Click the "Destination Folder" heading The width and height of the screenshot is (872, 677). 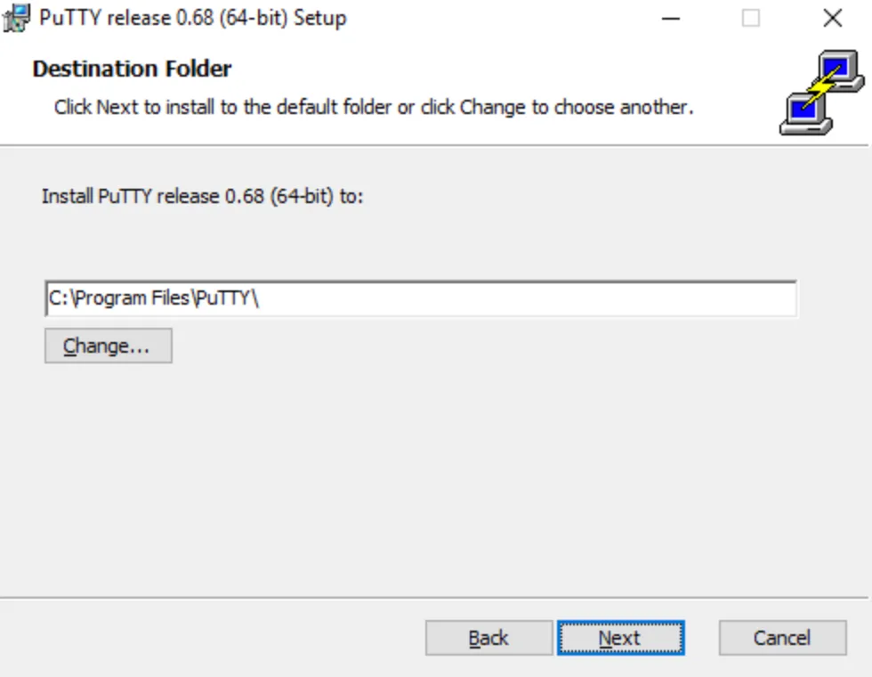132,69
